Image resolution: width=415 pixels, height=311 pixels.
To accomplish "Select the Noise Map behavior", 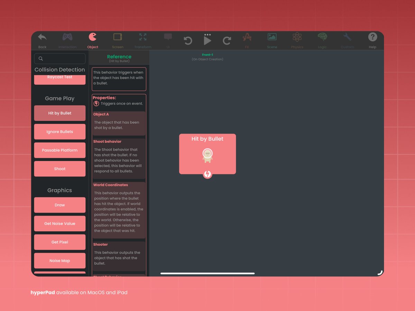I will pyautogui.click(x=60, y=261).
